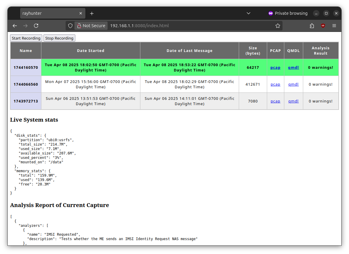Screen dimensions: 349x254
Task: Download pcap for capture 1744160570
Action: 275,67
